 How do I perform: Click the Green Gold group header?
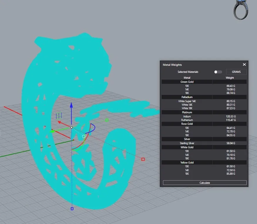pos(187,82)
